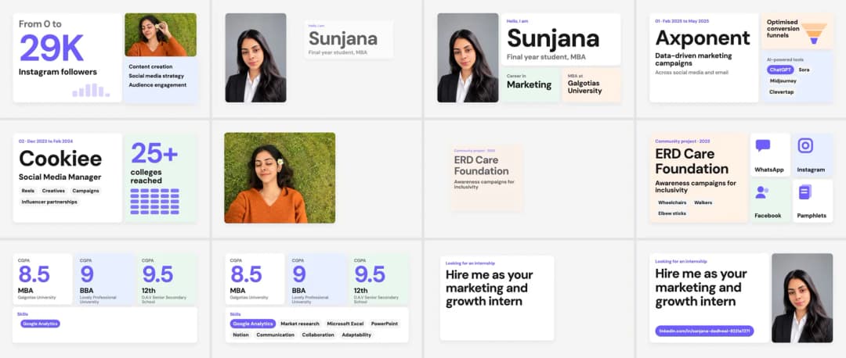Click ERD Care Foundation heading above Wheelchairs tag

click(x=692, y=161)
